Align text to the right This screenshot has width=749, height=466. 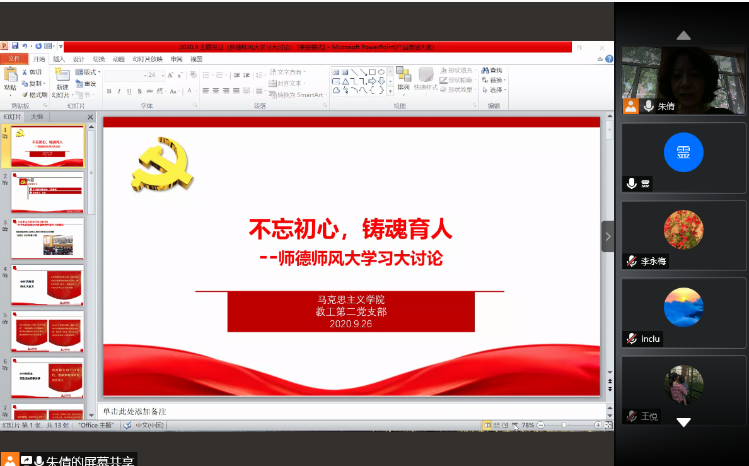(x=226, y=91)
